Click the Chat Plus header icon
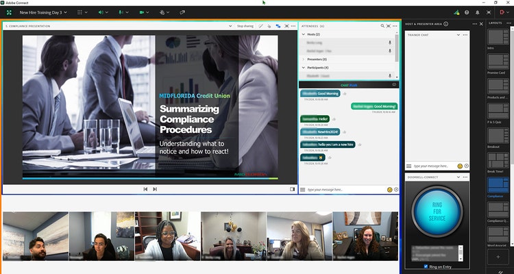Screen dimensions: 514x274 click(x=394, y=84)
